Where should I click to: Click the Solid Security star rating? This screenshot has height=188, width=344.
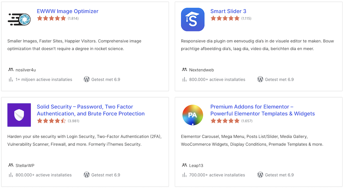point(51,121)
